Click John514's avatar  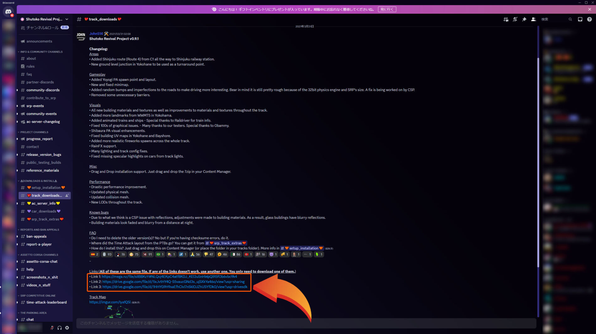tap(81, 36)
